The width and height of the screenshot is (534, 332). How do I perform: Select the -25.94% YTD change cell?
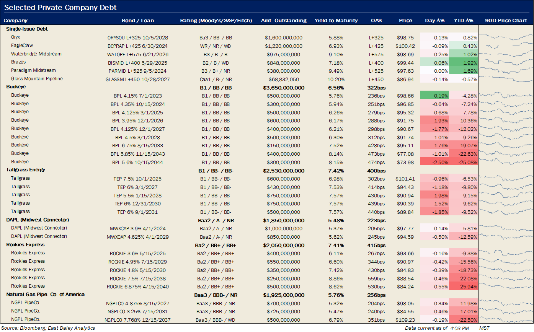tap(464, 286)
